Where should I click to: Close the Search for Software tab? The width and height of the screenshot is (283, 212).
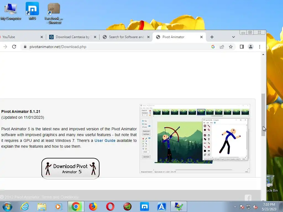click(x=148, y=37)
